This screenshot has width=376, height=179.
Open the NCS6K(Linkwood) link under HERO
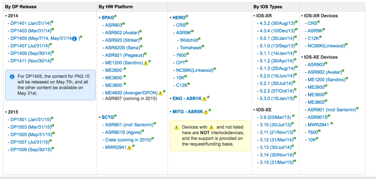(196, 70)
